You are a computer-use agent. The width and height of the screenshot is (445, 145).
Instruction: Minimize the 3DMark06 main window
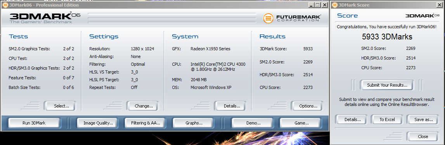[311, 5]
